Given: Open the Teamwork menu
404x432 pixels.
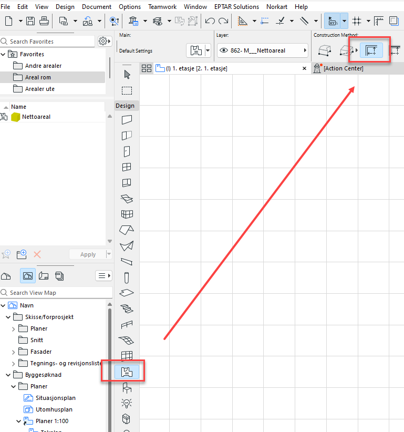Looking at the screenshot, I should point(161,7).
